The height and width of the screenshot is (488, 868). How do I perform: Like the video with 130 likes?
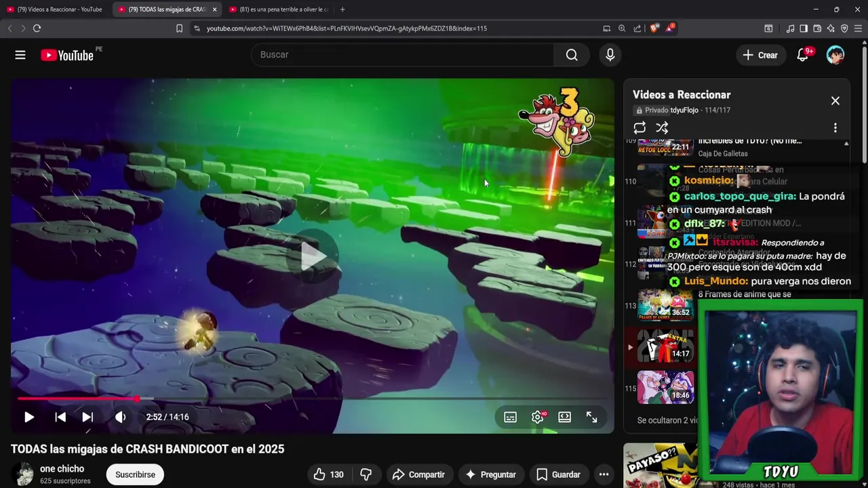[x=329, y=474]
